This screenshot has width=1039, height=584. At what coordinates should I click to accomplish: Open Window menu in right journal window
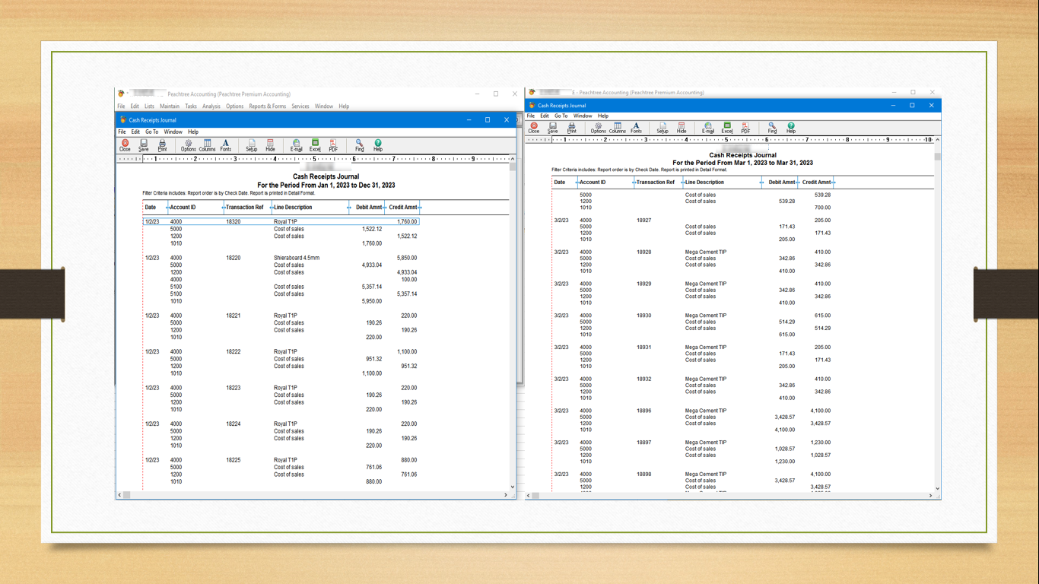point(583,116)
